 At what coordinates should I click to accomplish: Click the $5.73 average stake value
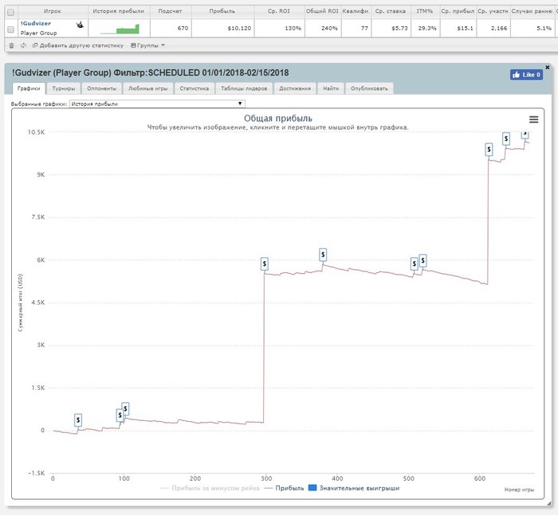(x=399, y=28)
